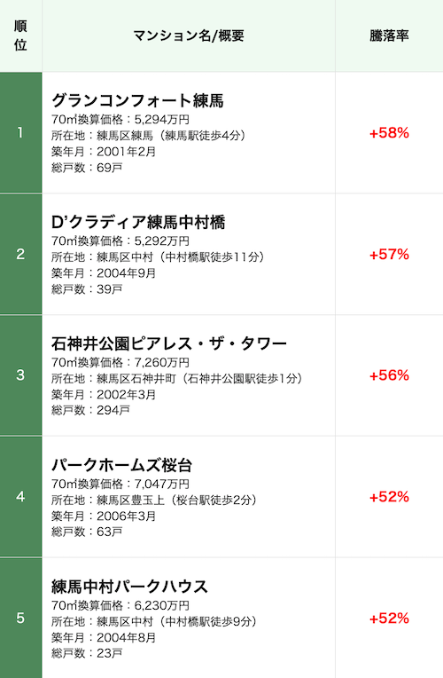The image size is (443, 678).
Task: Click the +56% rate value
Action: coord(389,375)
